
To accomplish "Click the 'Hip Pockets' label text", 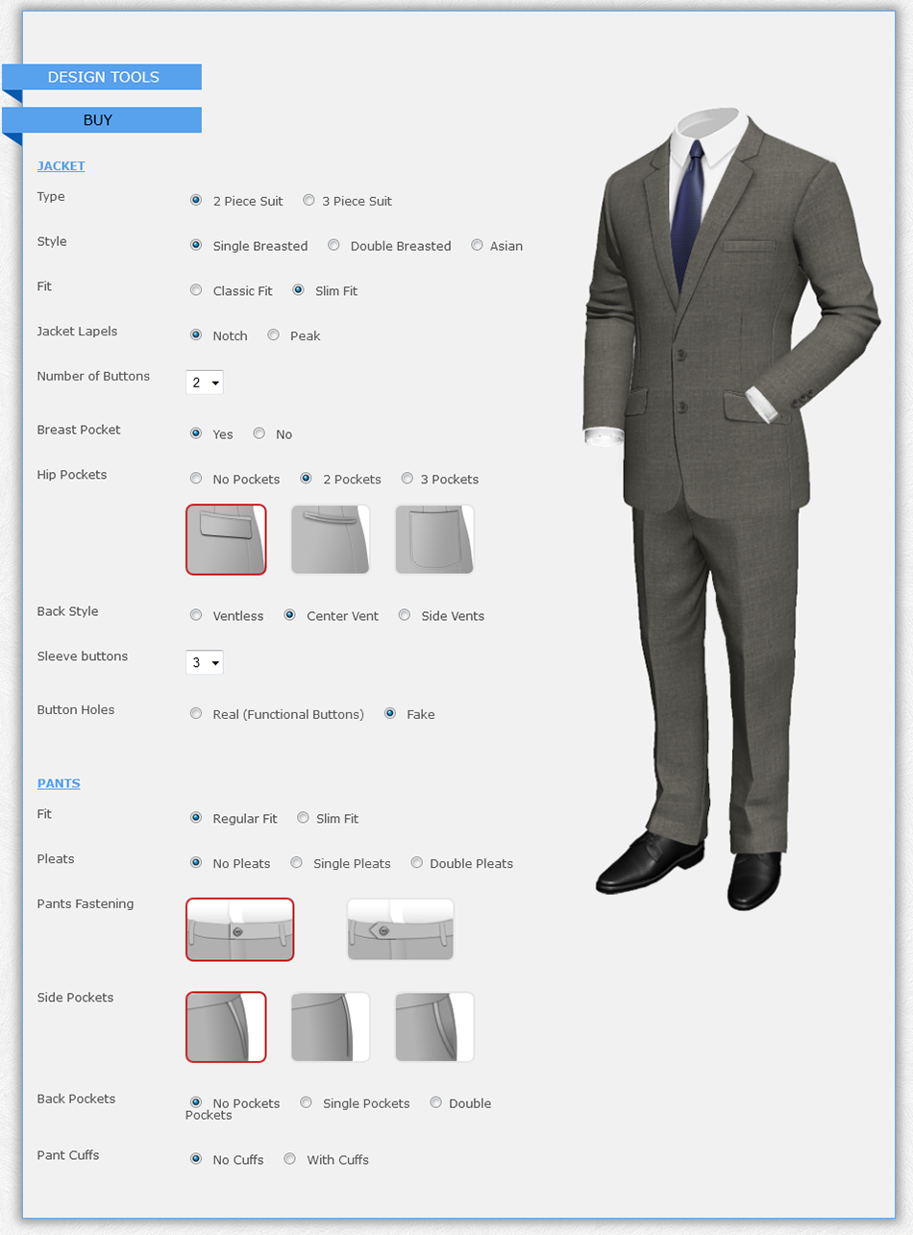I will [x=72, y=475].
